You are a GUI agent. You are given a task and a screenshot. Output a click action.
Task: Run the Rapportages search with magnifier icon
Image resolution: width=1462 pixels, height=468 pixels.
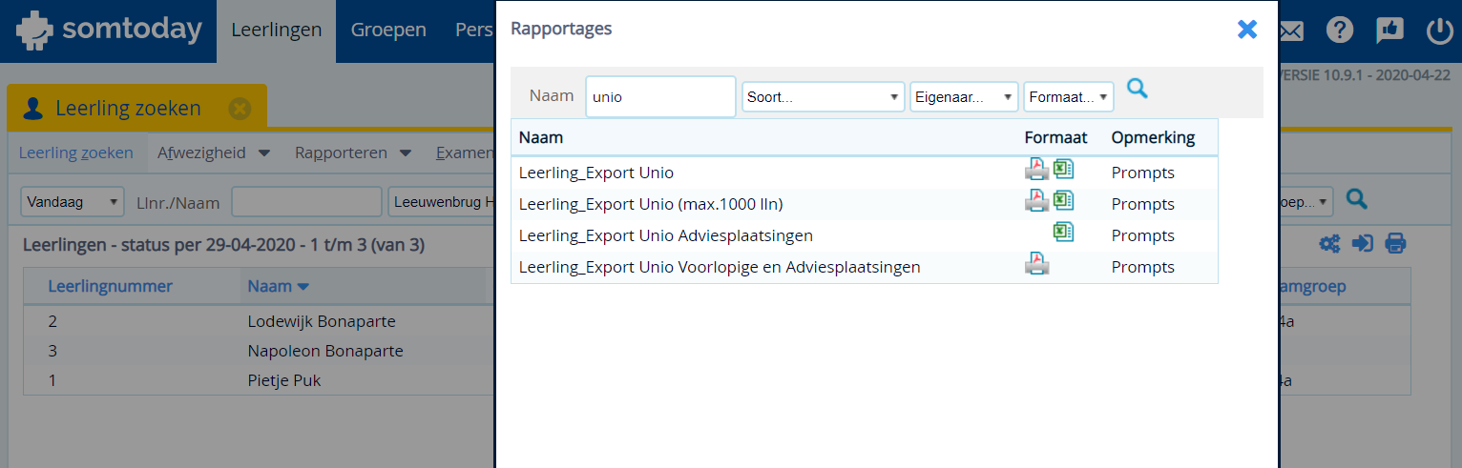[1137, 90]
